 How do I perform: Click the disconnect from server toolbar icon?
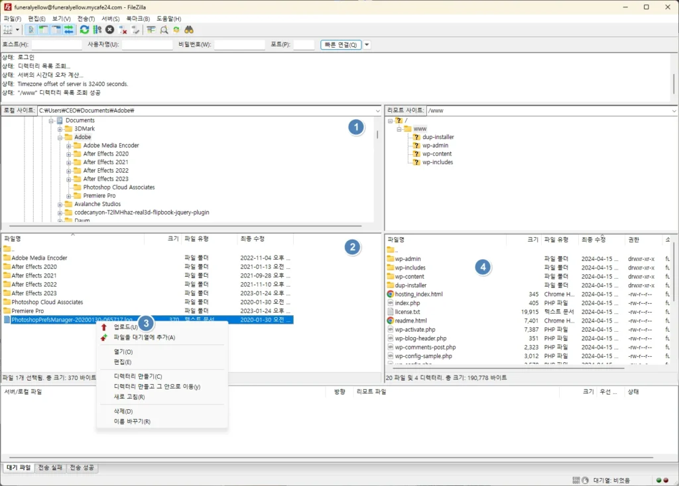123,30
